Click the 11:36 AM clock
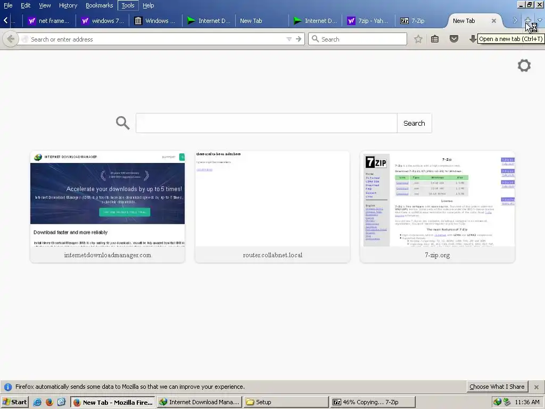545x409 pixels. click(527, 402)
